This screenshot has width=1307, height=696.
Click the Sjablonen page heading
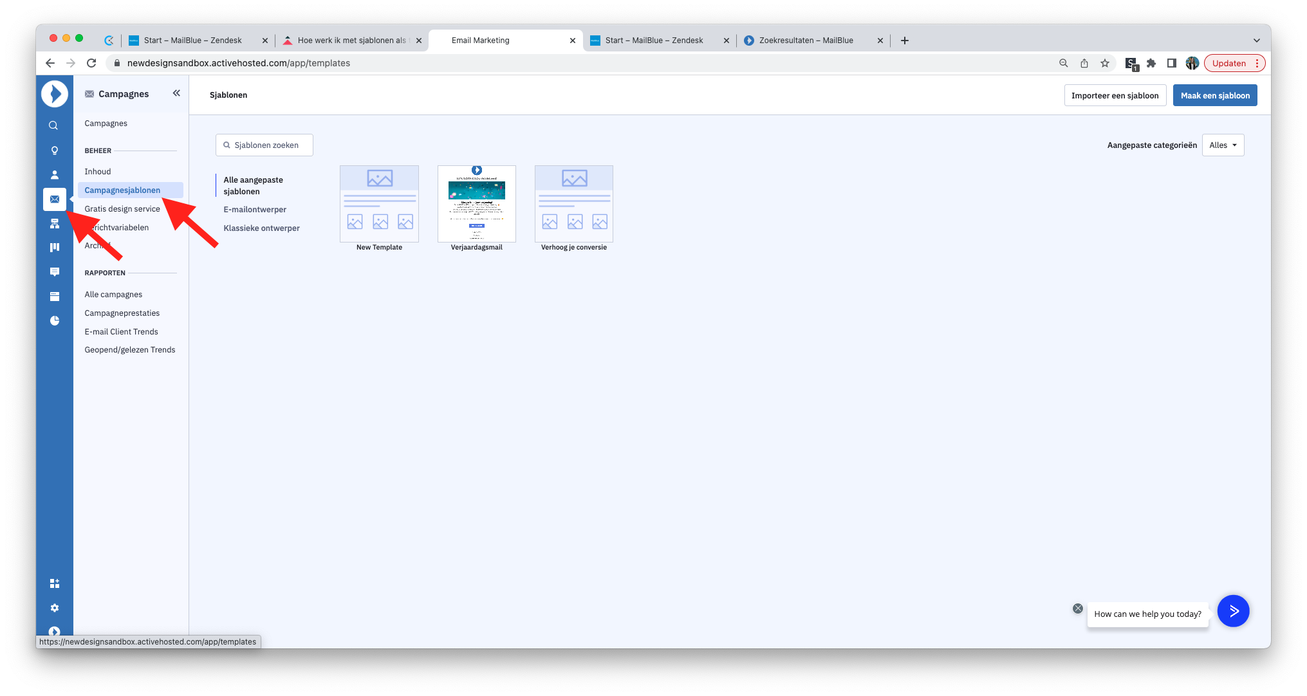[x=228, y=95]
